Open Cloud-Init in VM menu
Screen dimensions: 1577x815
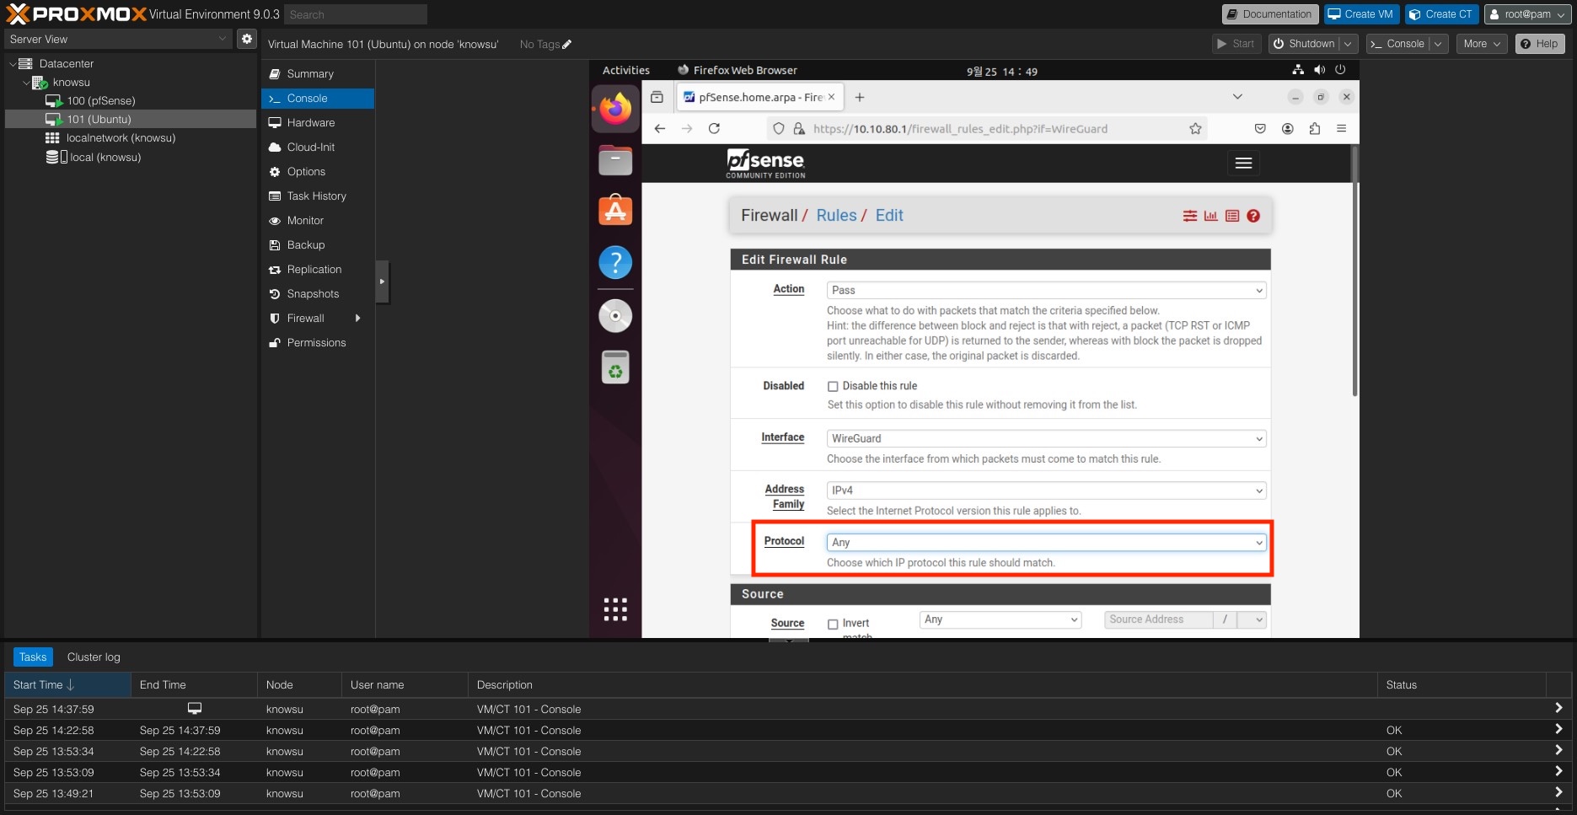point(318,147)
